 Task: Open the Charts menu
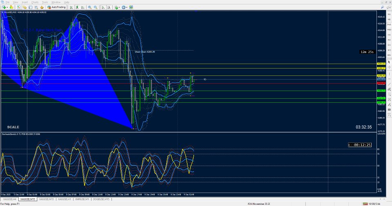tap(35, 2)
